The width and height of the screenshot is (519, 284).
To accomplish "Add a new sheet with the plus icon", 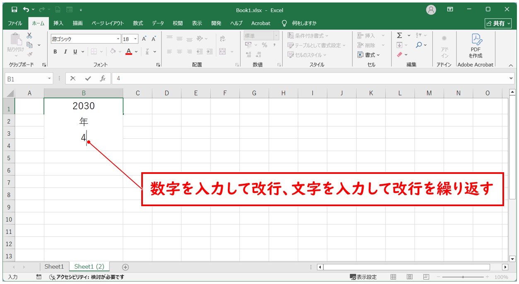I will click(x=126, y=267).
